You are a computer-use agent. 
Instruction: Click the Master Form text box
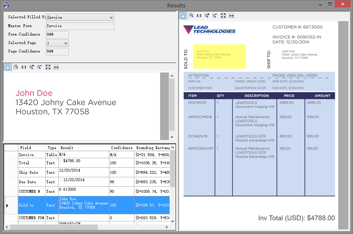79,26
